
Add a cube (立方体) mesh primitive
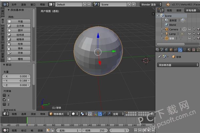(x=19, y=26)
